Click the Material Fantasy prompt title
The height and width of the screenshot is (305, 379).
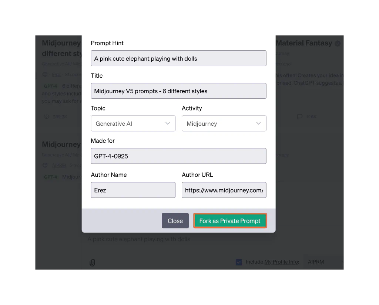[304, 43]
